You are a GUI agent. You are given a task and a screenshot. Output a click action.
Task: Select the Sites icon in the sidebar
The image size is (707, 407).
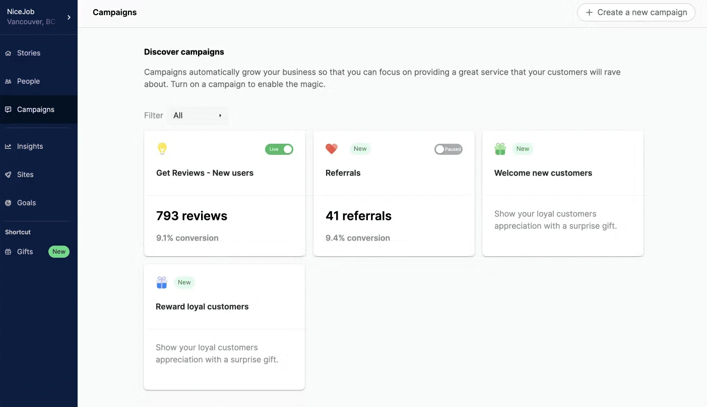click(8, 175)
